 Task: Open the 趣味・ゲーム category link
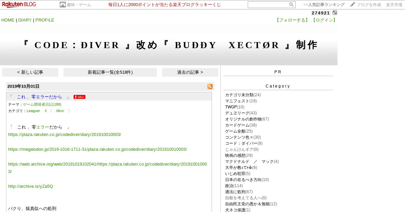tap(79, 5)
